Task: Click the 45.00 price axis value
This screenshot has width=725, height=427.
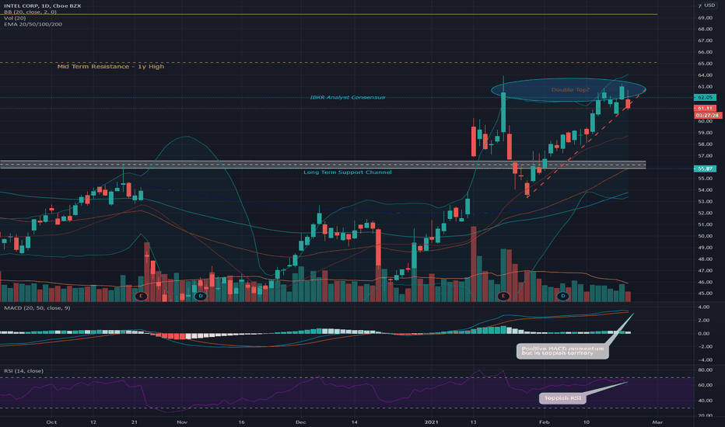Action: click(x=705, y=293)
